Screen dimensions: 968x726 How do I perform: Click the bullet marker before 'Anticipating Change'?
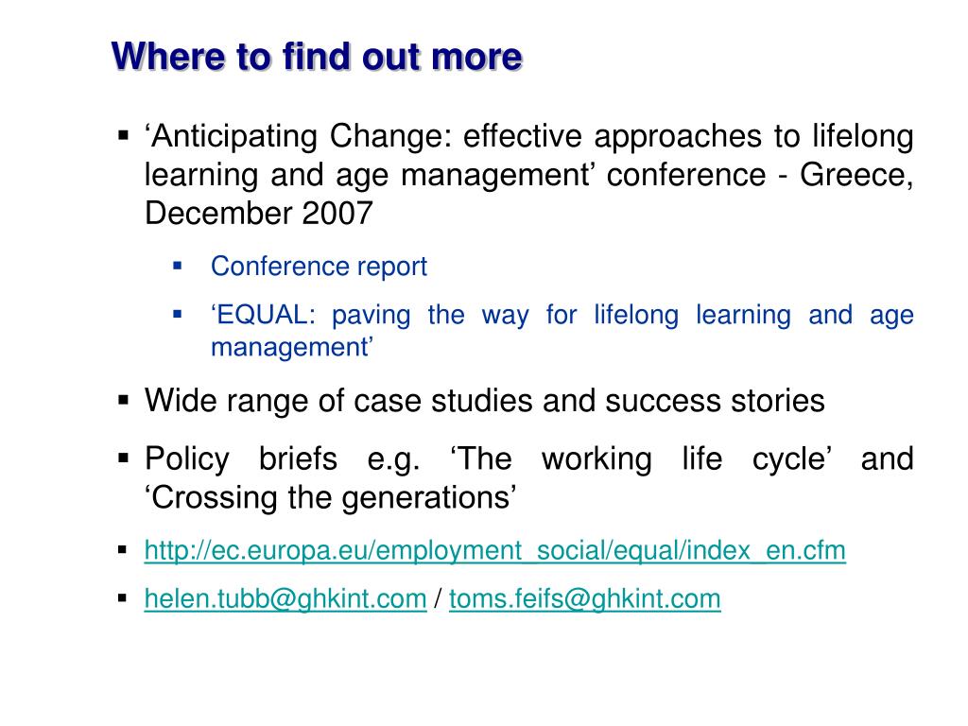tap(124, 135)
